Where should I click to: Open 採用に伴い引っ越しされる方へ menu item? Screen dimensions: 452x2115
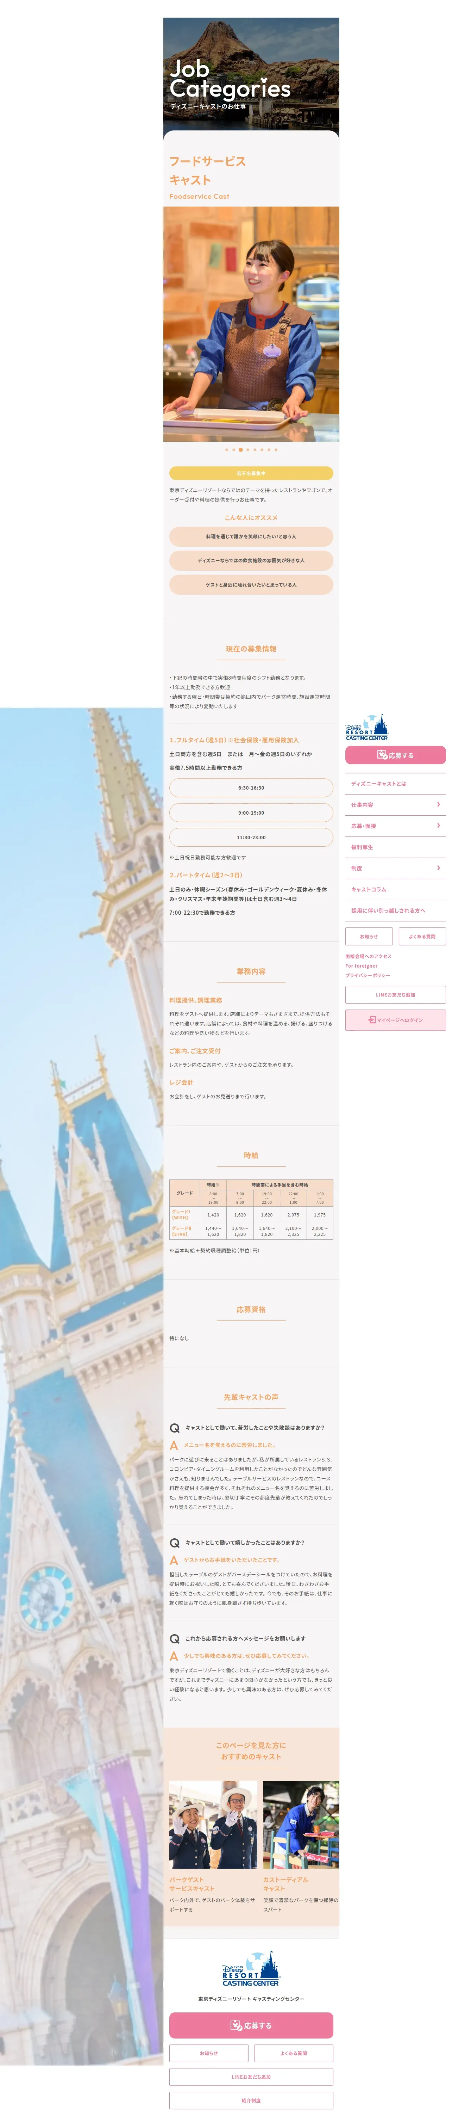(x=395, y=911)
